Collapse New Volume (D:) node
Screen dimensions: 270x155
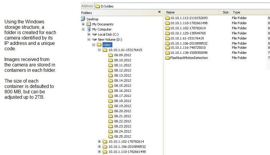click(89, 39)
